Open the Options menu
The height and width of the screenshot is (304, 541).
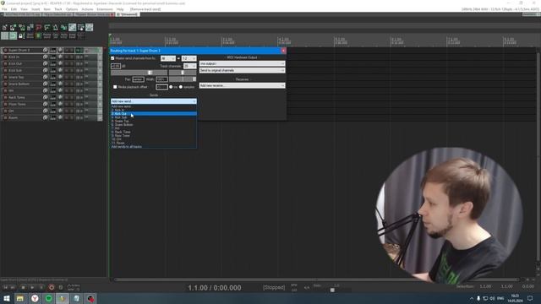pyautogui.click(x=71, y=9)
